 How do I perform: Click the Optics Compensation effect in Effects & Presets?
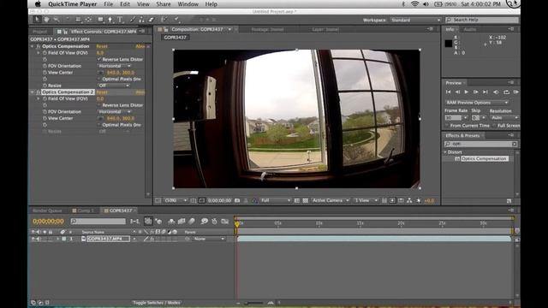[484, 158]
